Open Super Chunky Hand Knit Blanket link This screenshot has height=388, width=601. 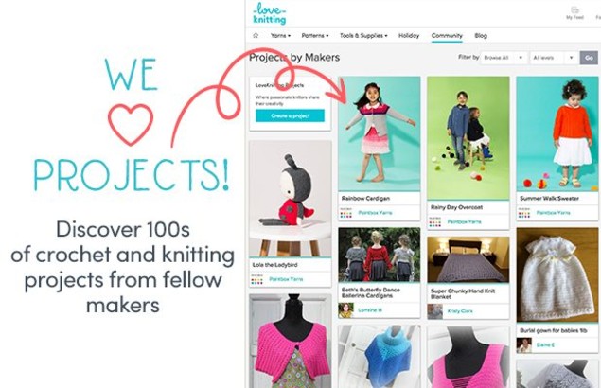point(463,293)
